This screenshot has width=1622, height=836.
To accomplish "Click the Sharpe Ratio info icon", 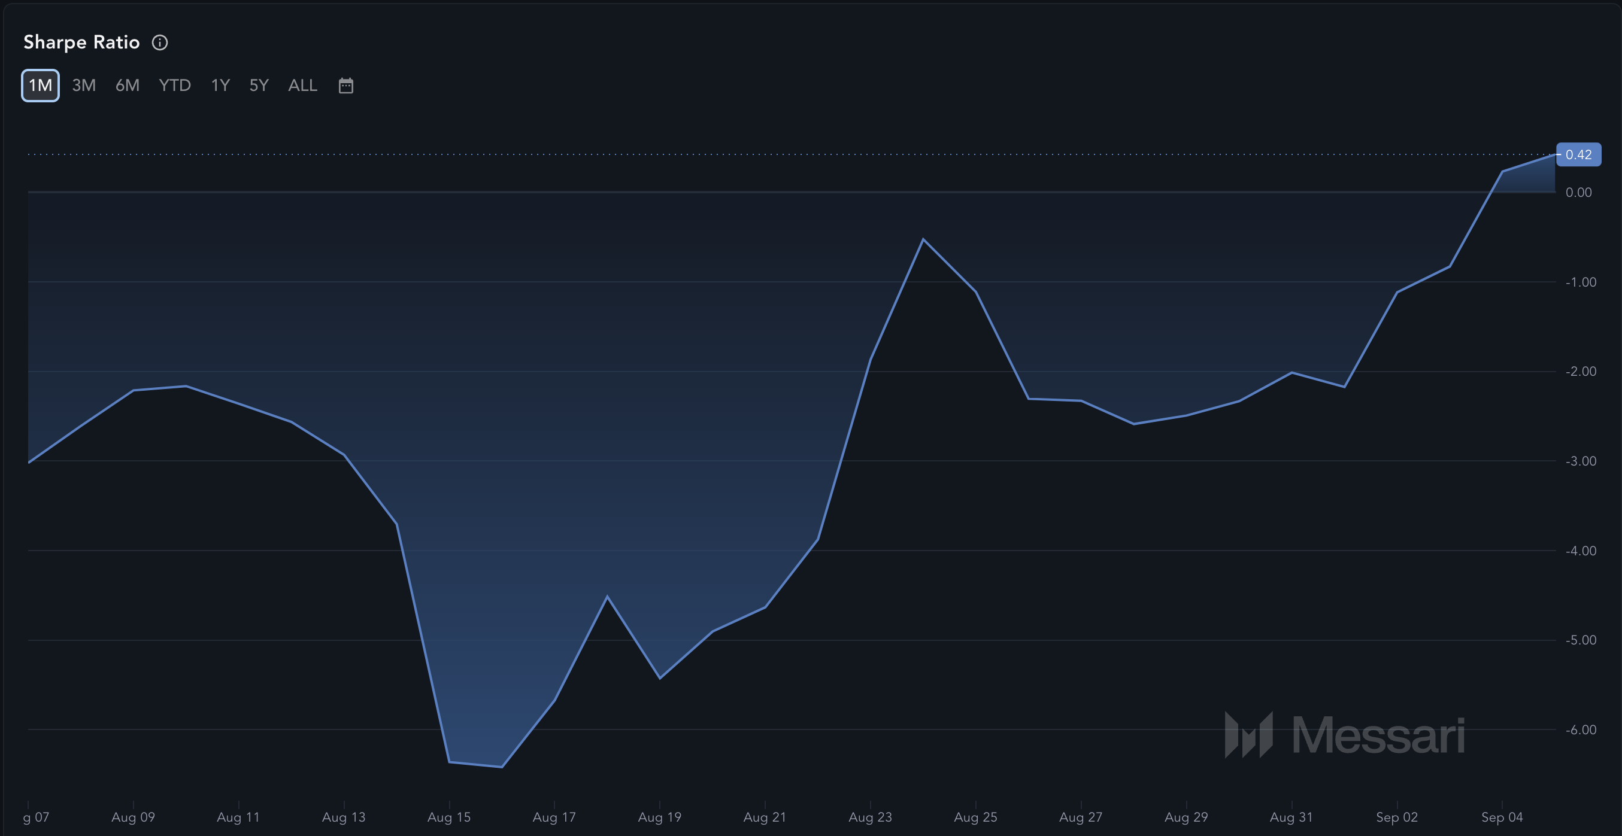I will coord(160,42).
